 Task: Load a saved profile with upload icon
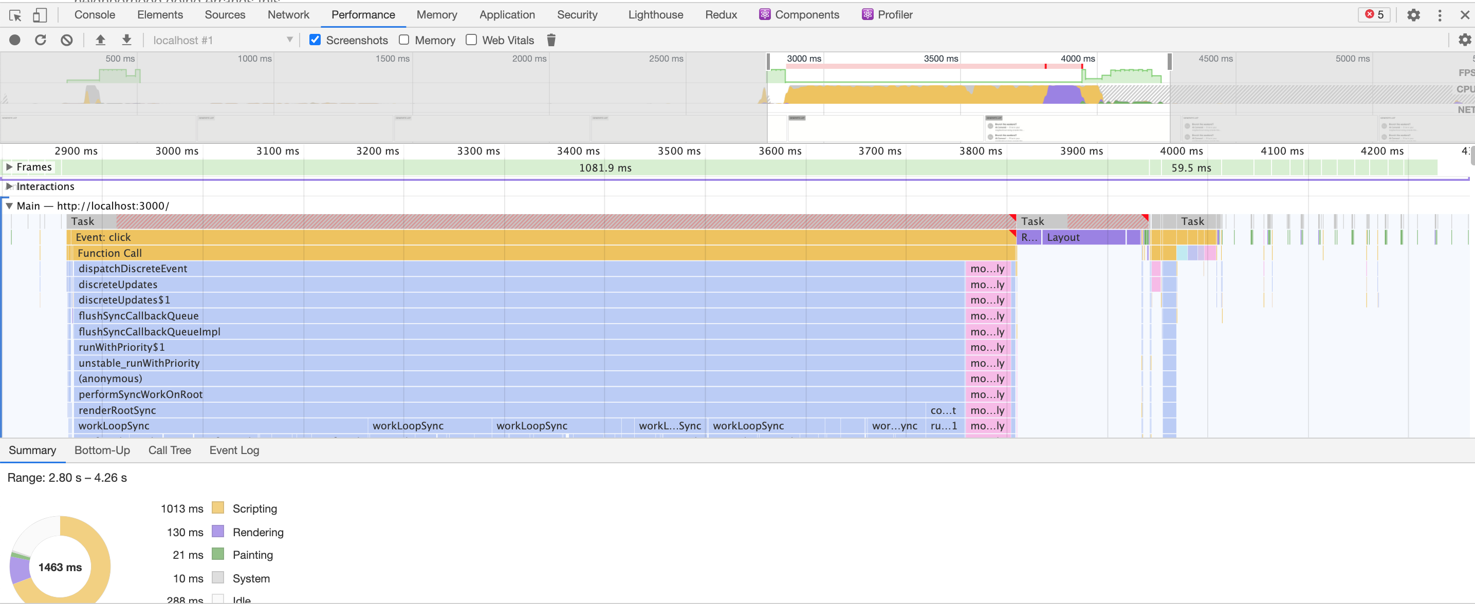[100, 40]
